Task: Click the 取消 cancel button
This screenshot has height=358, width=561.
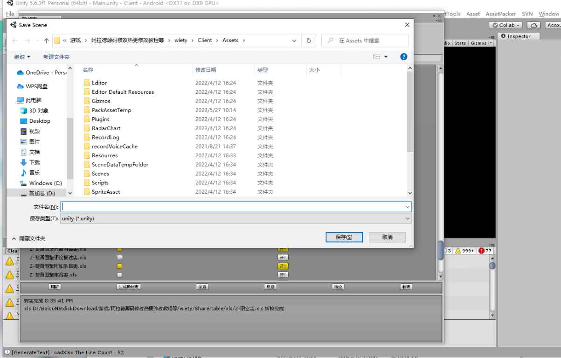Action: click(387, 237)
